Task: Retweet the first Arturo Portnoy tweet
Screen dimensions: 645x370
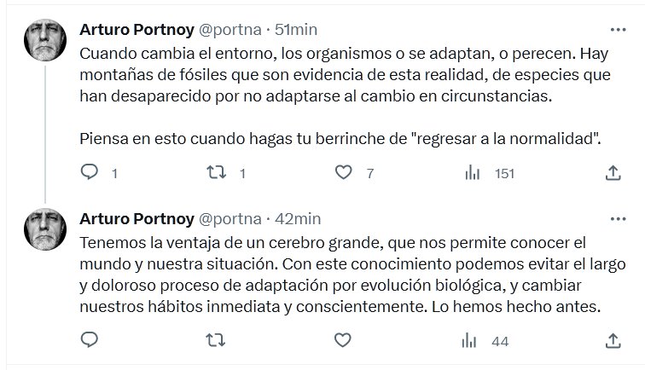Action: [x=218, y=173]
